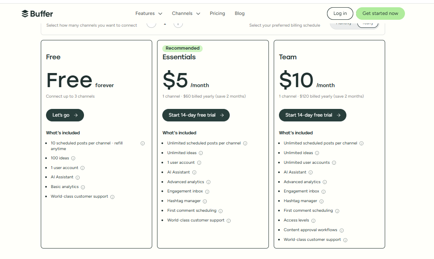
Task: Click the Essentials plan heading
Action: pyautogui.click(x=179, y=57)
